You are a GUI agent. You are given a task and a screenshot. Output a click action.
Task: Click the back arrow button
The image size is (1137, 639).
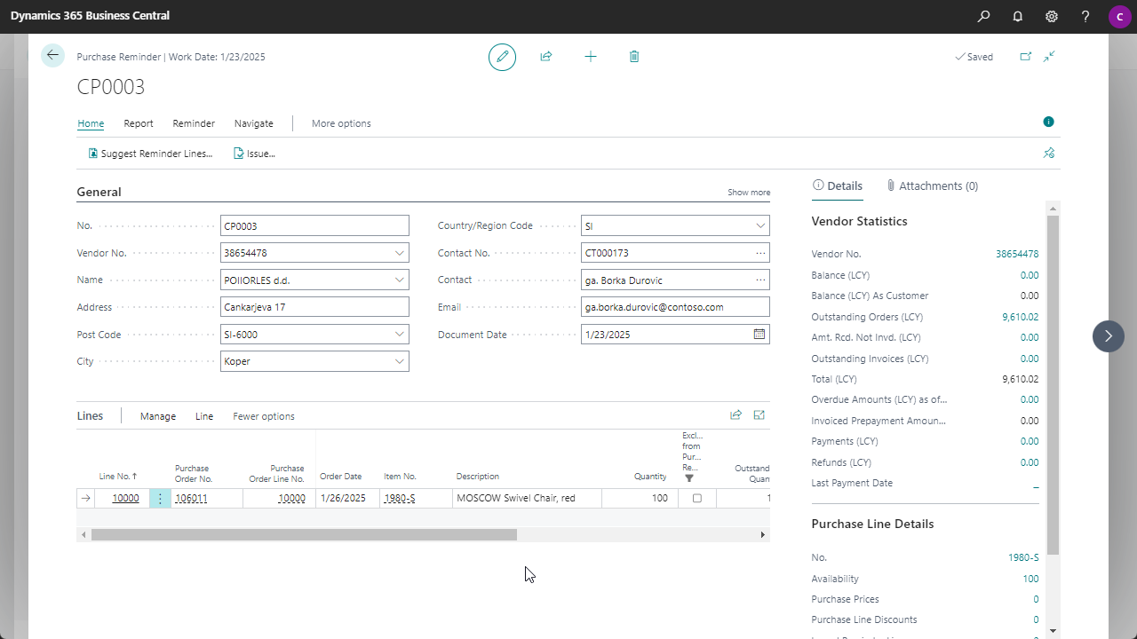(52, 56)
